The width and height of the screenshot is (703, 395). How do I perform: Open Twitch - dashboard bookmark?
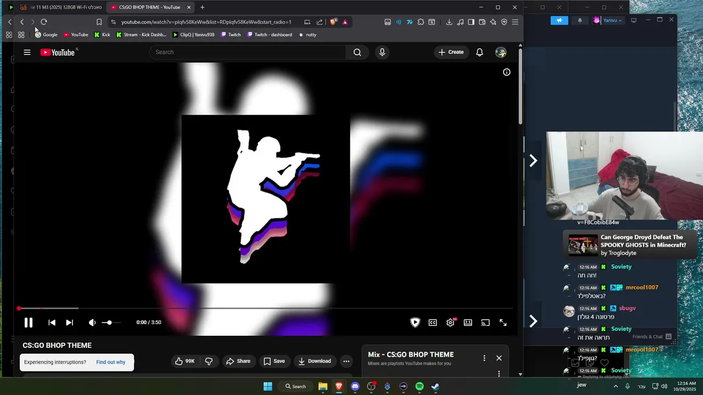pyautogui.click(x=270, y=35)
